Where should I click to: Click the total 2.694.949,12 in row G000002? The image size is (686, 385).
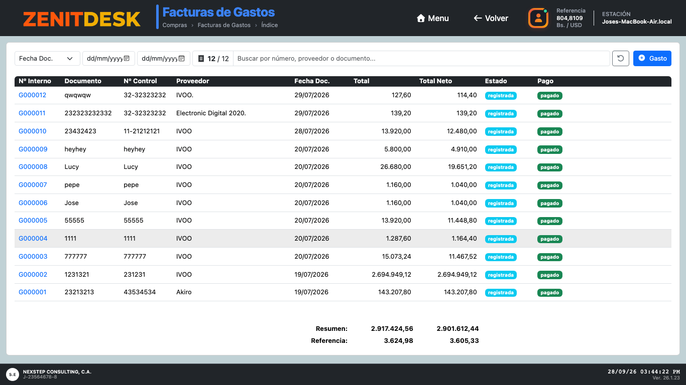pos(391,275)
